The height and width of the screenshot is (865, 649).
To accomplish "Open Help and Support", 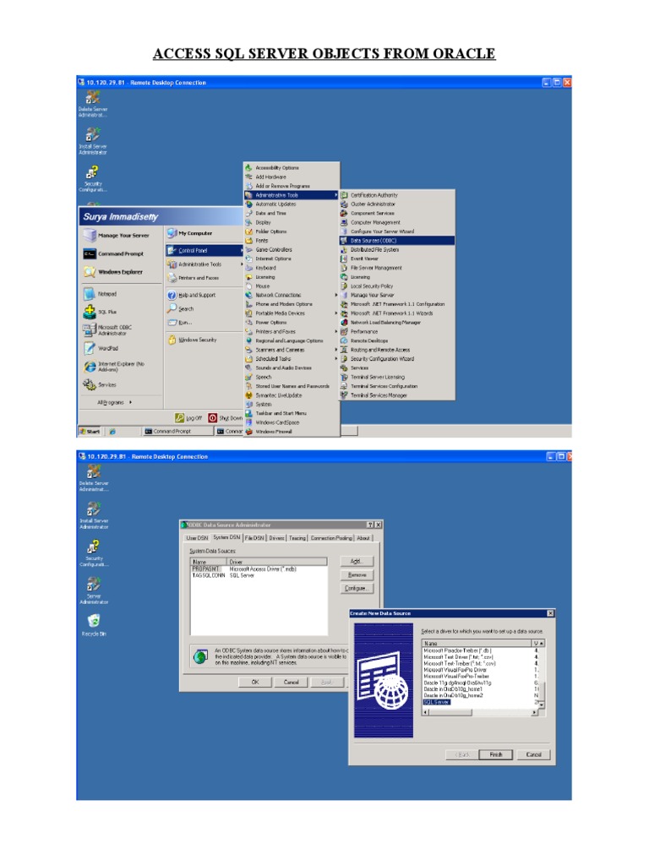I will click(192, 295).
